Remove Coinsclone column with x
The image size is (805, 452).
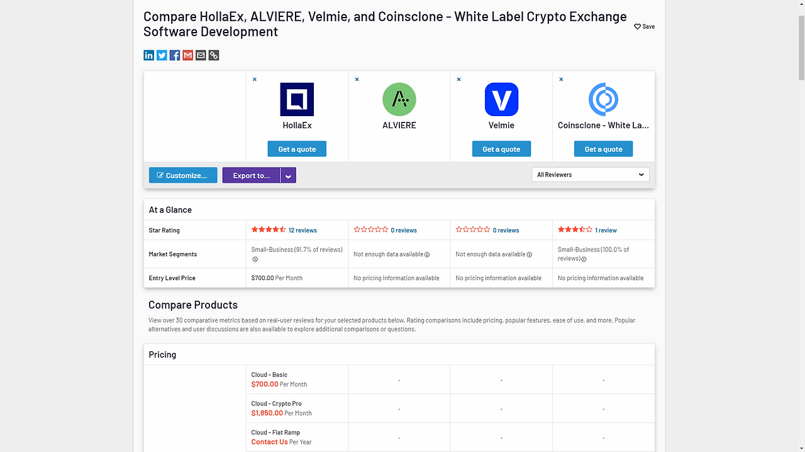[x=561, y=79]
